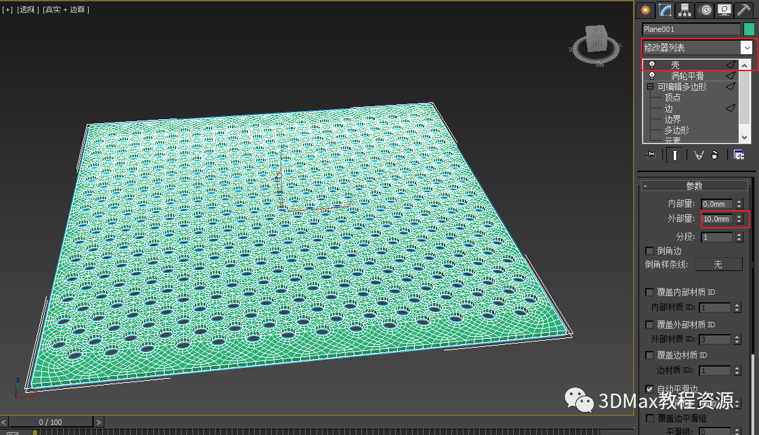759x435 pixels.
Task: Click the 0 / 100 time slider
Action: (x=50, y=422)
